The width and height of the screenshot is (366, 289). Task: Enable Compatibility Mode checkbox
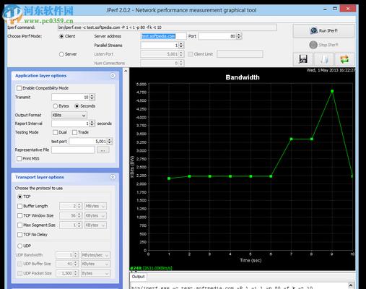pyautogui.click(x=19, y=88)
